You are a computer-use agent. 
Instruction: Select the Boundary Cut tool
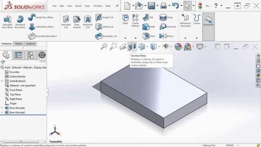106,36
